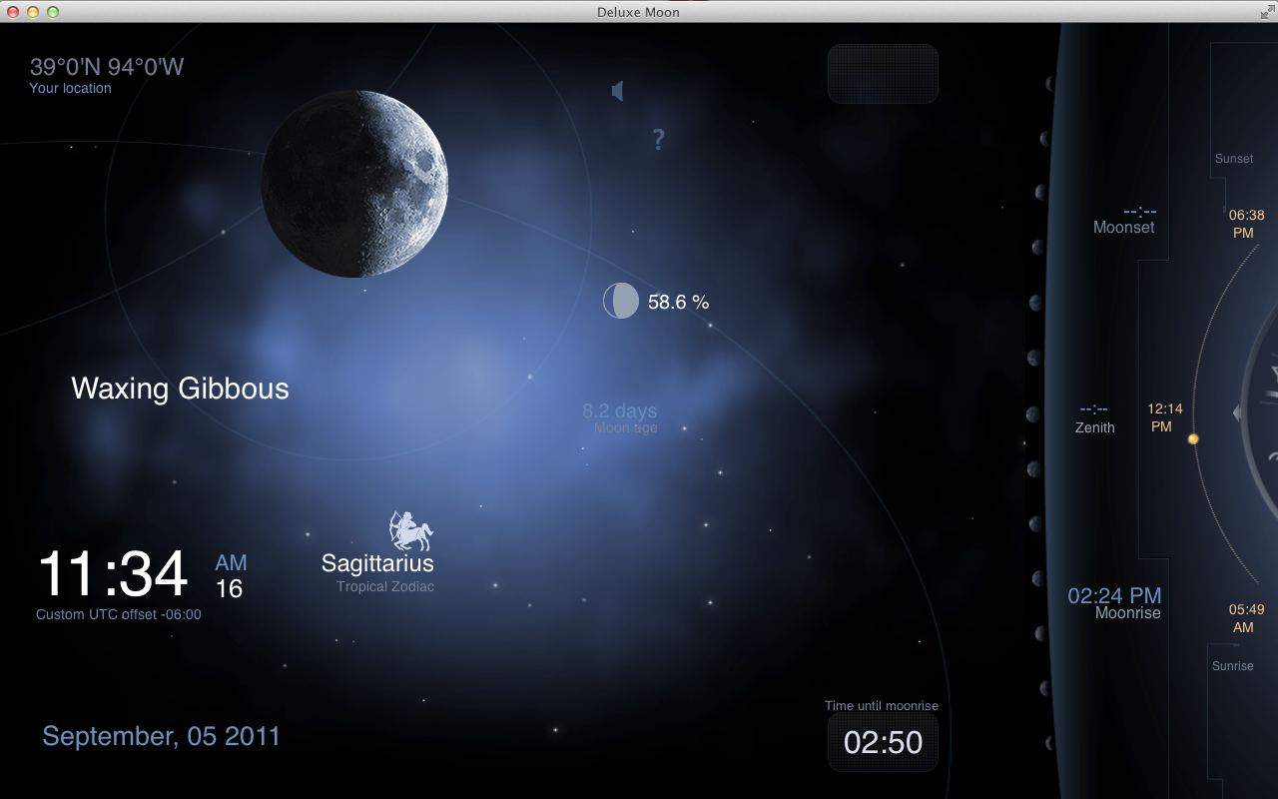
Task: Click the 'Sagittarius' zodiac name
Action: (x=377, y=563)
